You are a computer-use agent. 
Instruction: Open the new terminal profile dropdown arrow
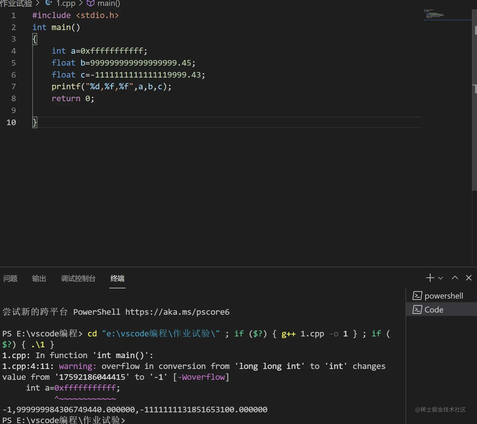click(x=441, y=278)
